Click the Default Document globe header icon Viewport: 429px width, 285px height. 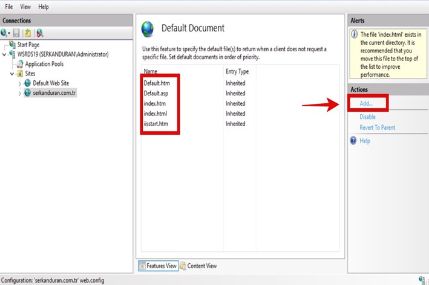148,29
